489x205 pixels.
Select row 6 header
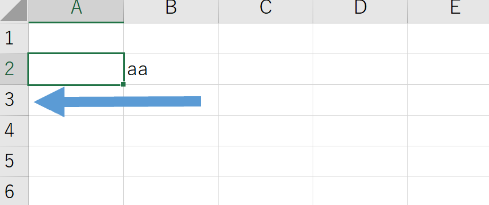tap(14, 191)
